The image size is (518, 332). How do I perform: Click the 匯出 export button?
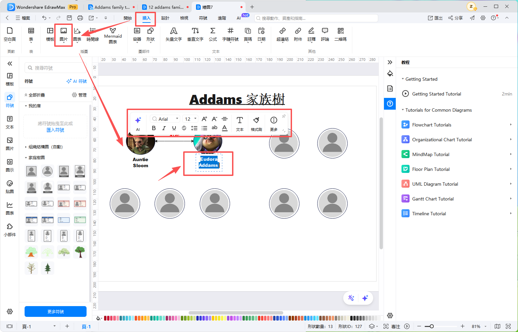coord(435,18)
